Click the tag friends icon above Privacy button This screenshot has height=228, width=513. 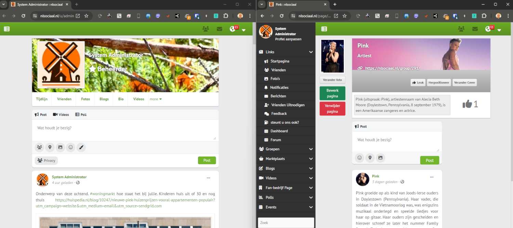click(40, 147)
